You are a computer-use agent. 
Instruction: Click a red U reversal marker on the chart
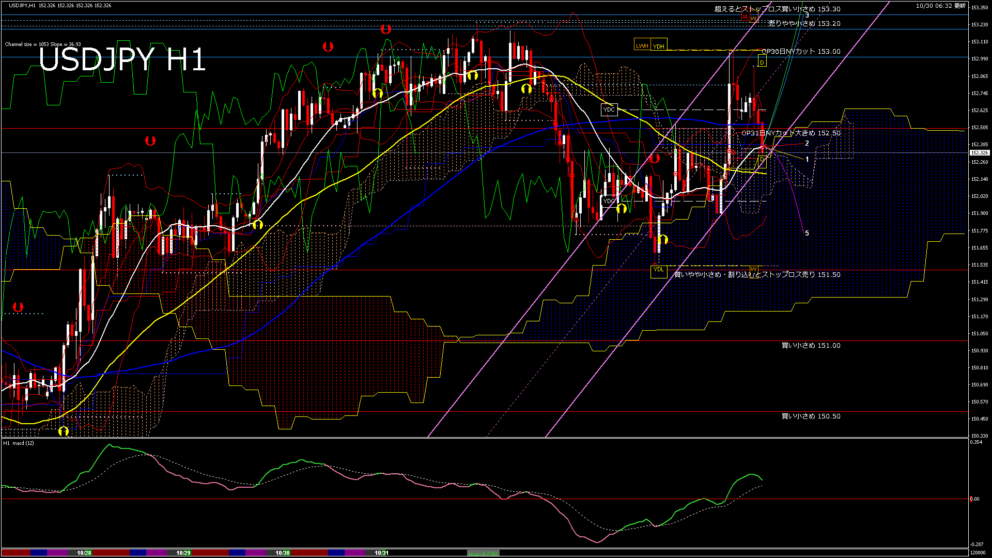pos(386,30)
